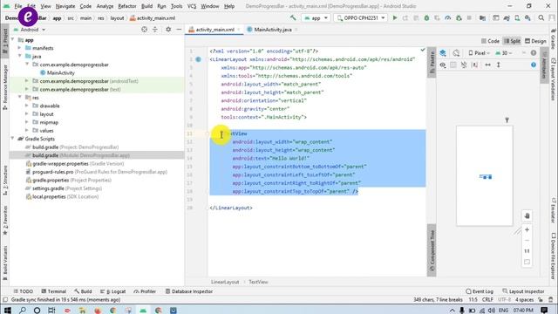Switch editor to Design view mode
This screenshot has height=314, width=558.
coord(535,41)
